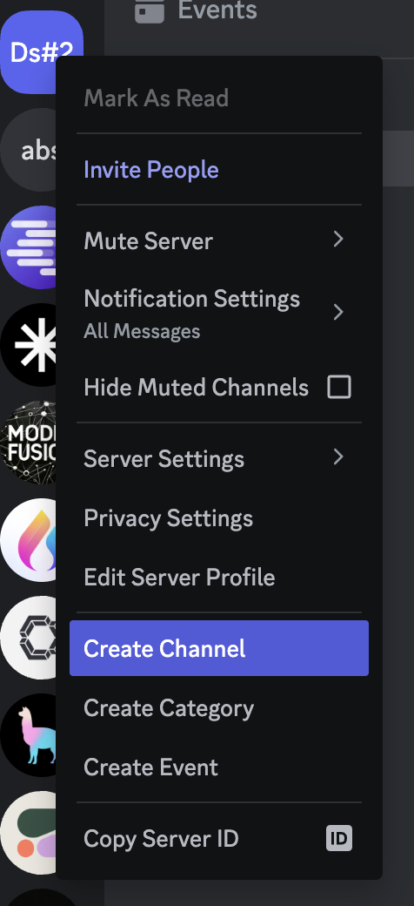The height and width of the screenshot is (906, 414).
Task: Expand the Server Settings submenu chevron
Action: (338, 457)
